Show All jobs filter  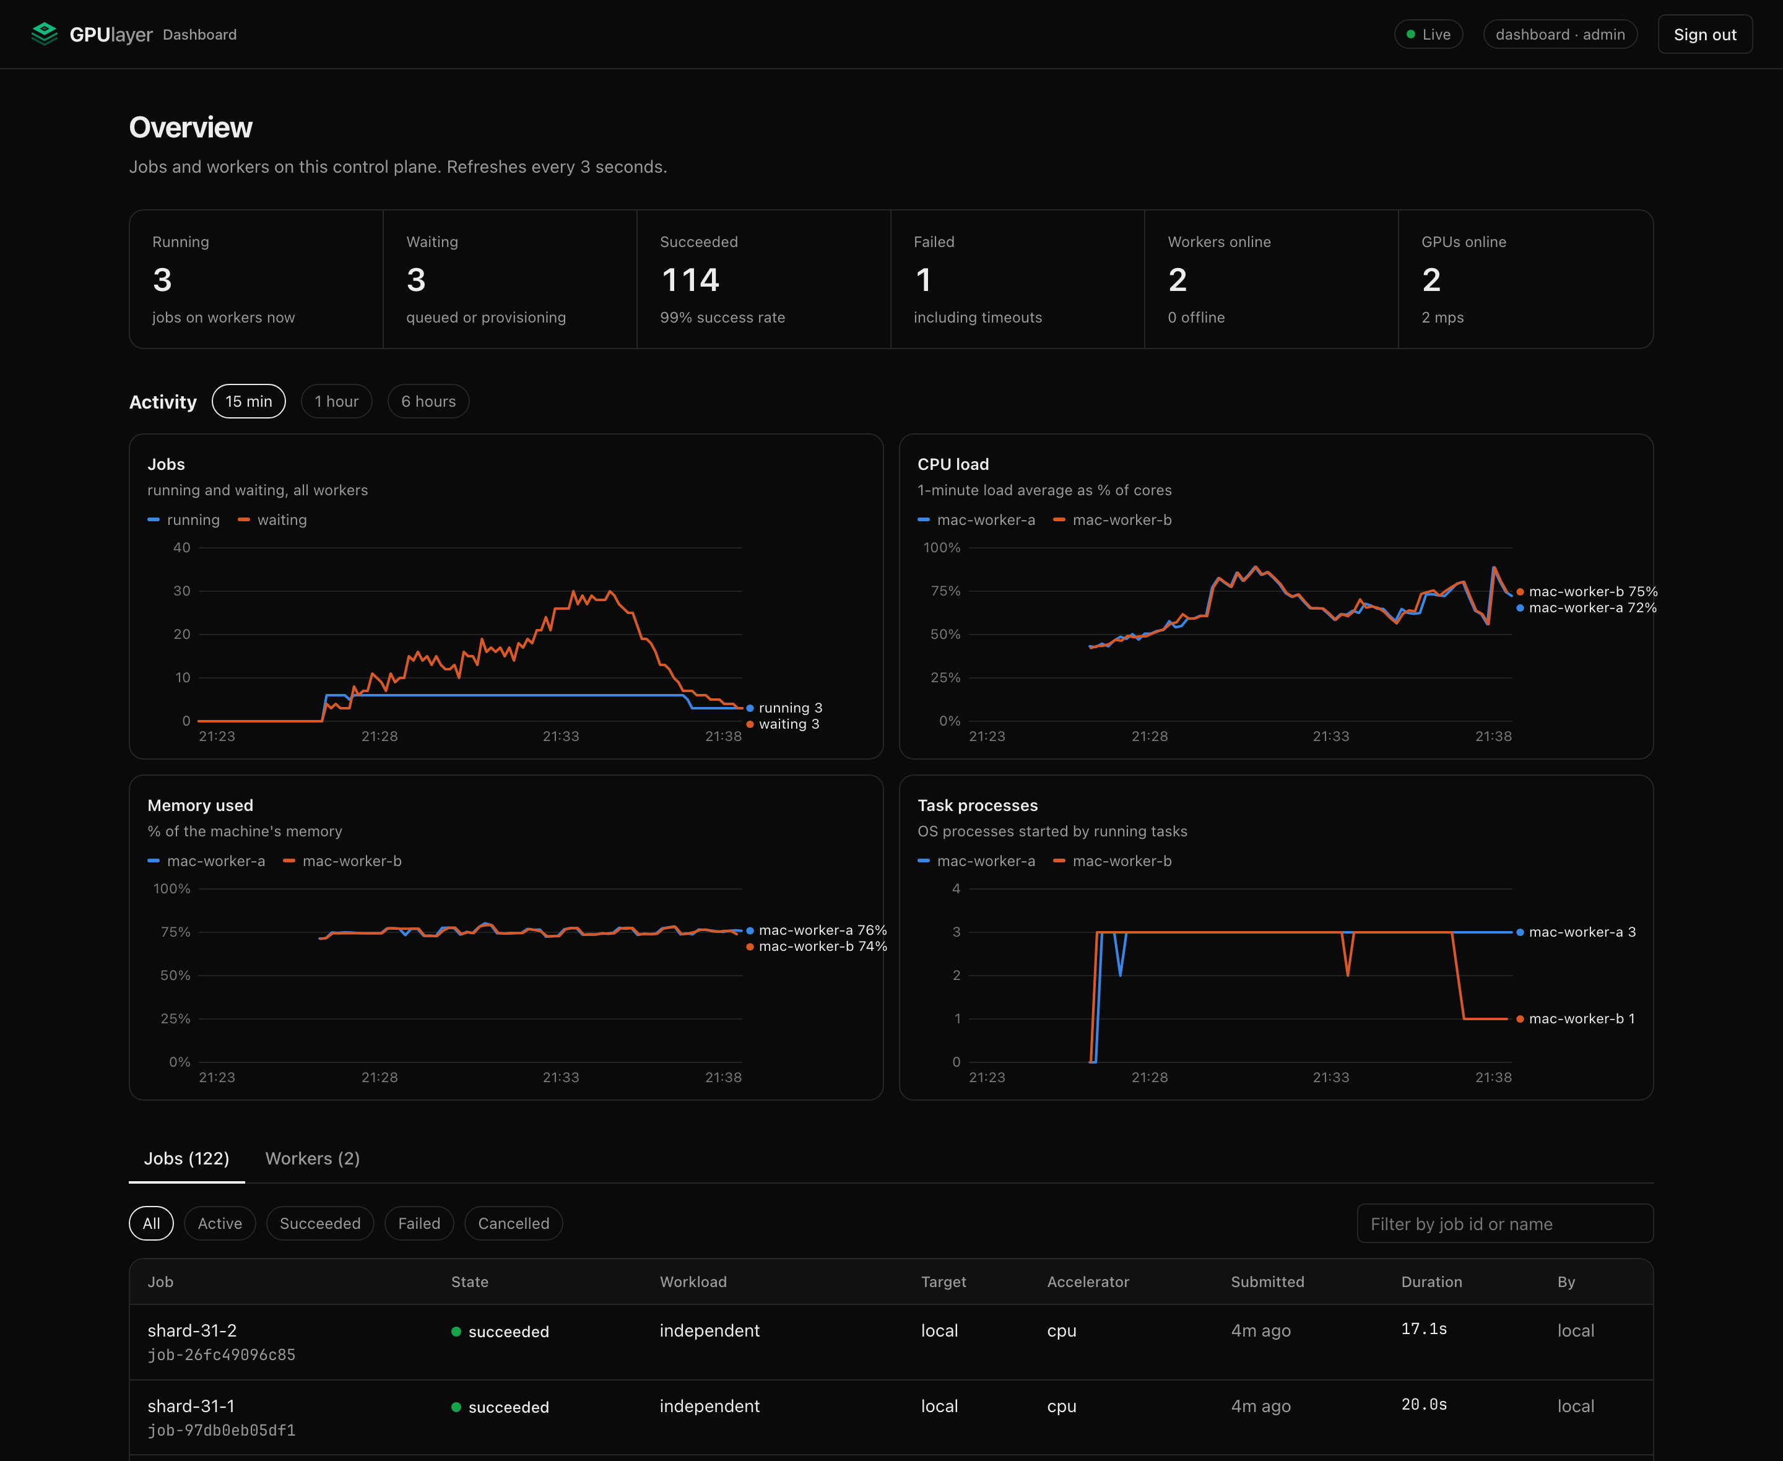152,1224
